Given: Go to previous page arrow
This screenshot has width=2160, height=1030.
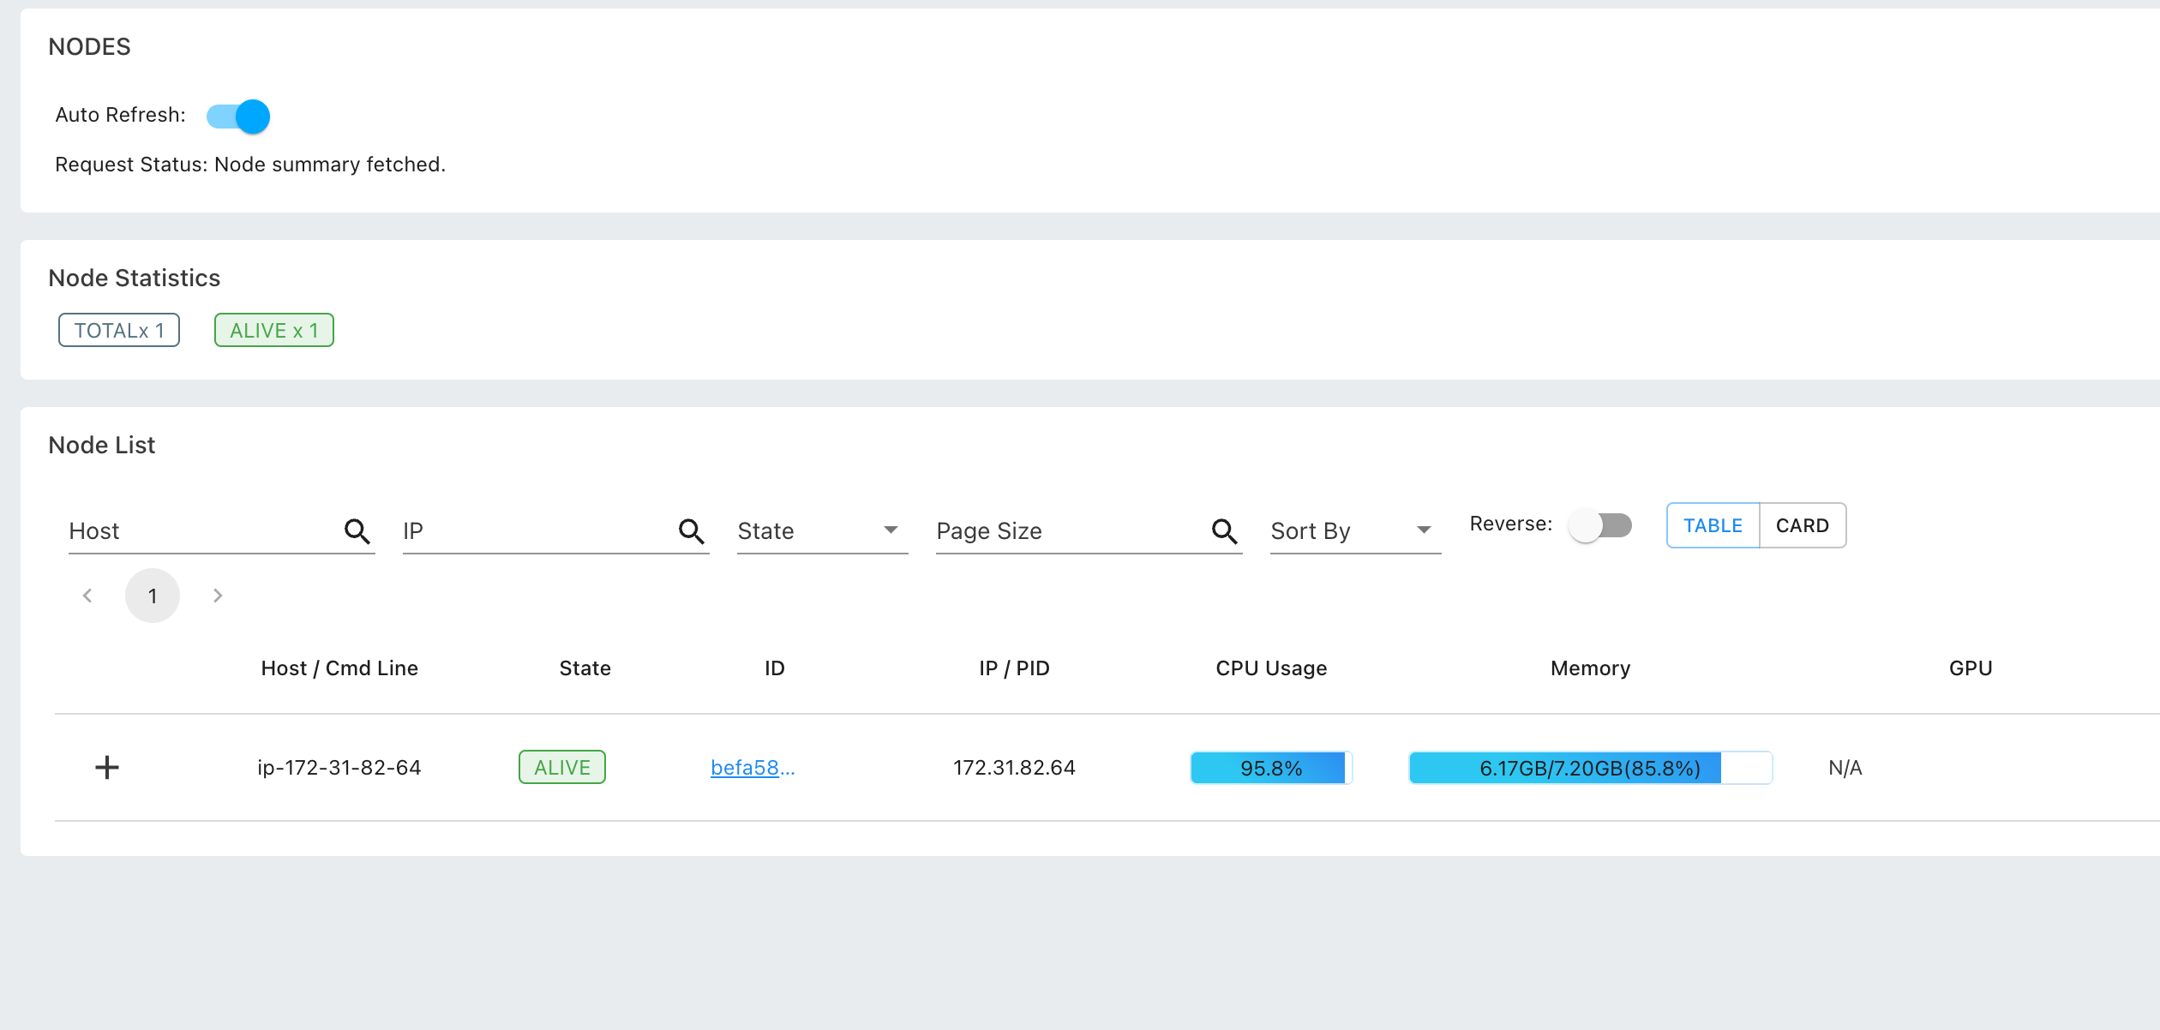Looking at the screenshot, I should point(87,596).
